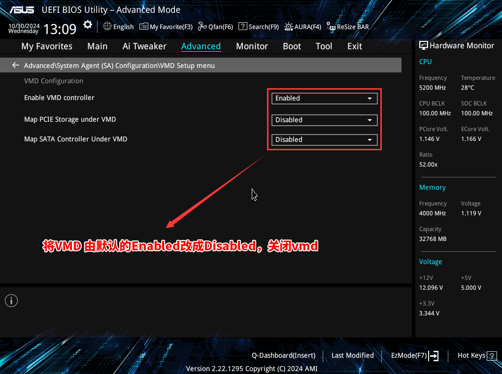
Task: Go back using the left arrow icon
Action: tap(16, 66)
